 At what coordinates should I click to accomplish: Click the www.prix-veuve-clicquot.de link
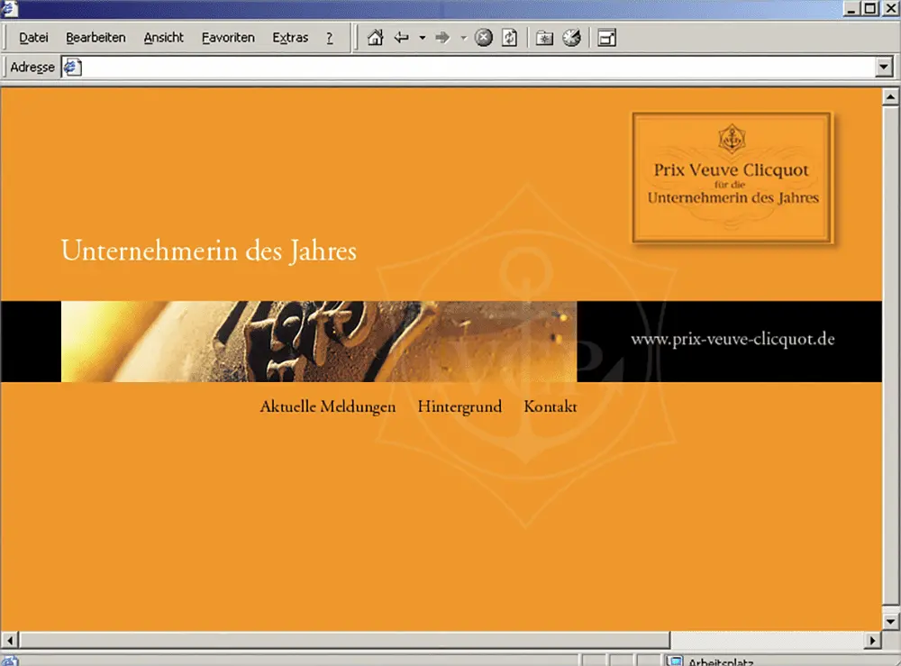click(x=733, y=339)
